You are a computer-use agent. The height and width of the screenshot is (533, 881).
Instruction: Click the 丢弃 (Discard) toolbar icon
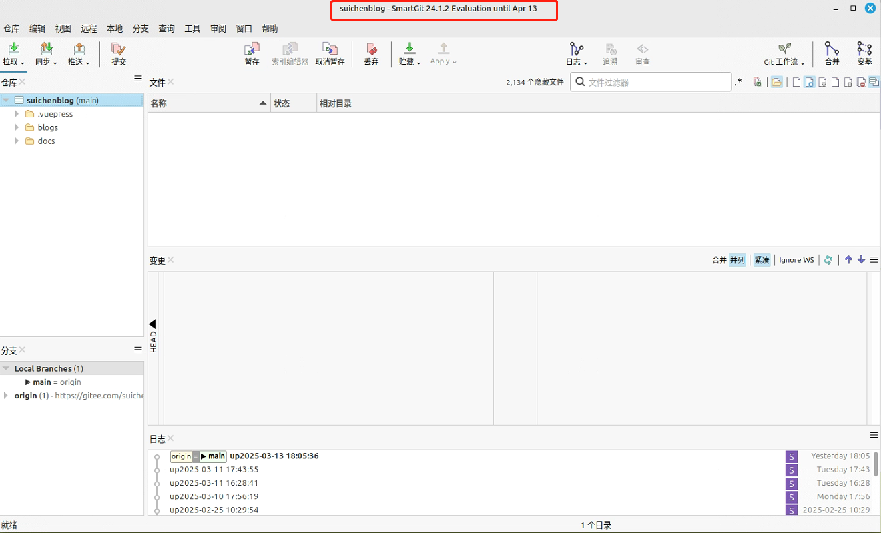click(371, 53)
